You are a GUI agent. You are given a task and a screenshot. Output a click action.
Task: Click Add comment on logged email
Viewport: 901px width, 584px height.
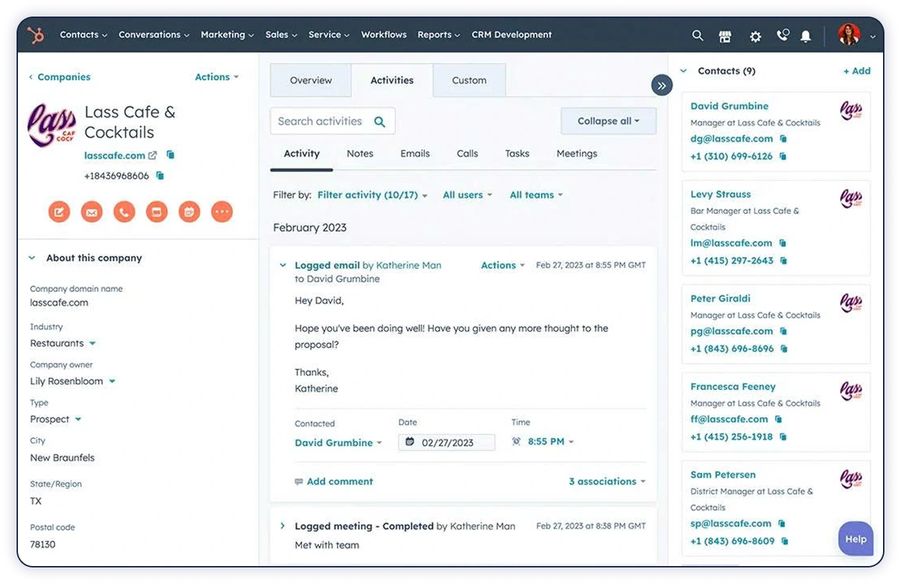click(x=334, y=482)
